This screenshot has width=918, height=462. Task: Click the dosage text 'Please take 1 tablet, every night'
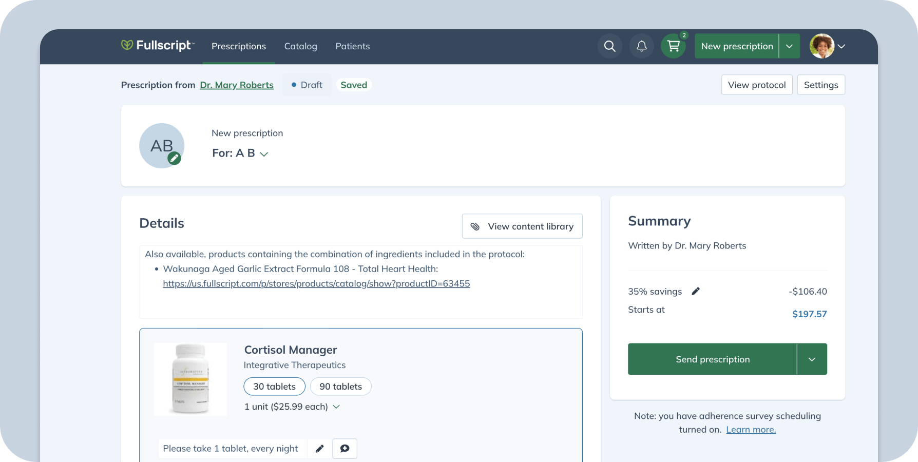tap(231, 449)
